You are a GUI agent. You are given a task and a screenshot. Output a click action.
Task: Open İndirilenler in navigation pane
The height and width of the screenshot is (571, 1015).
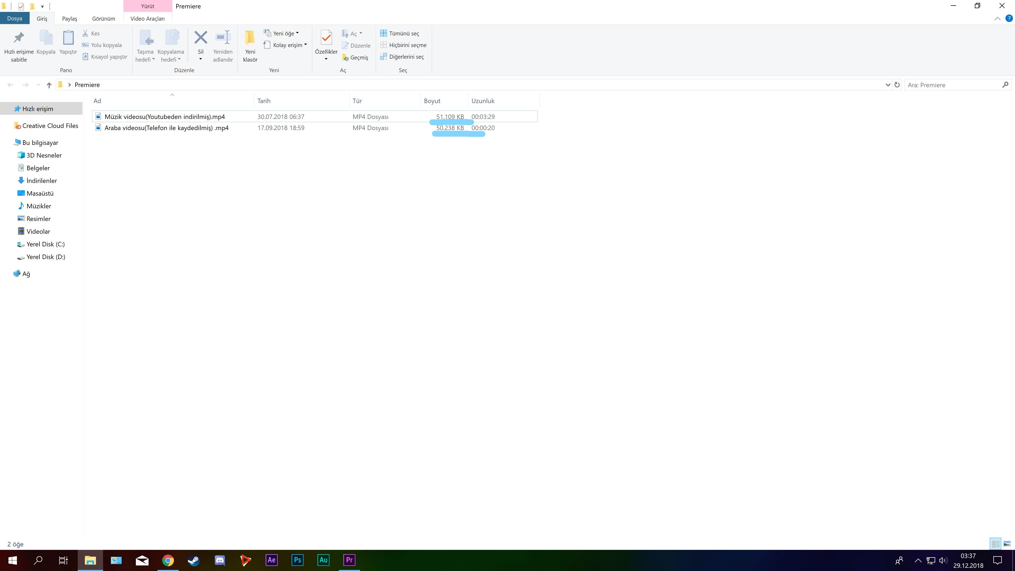(41, 181)
